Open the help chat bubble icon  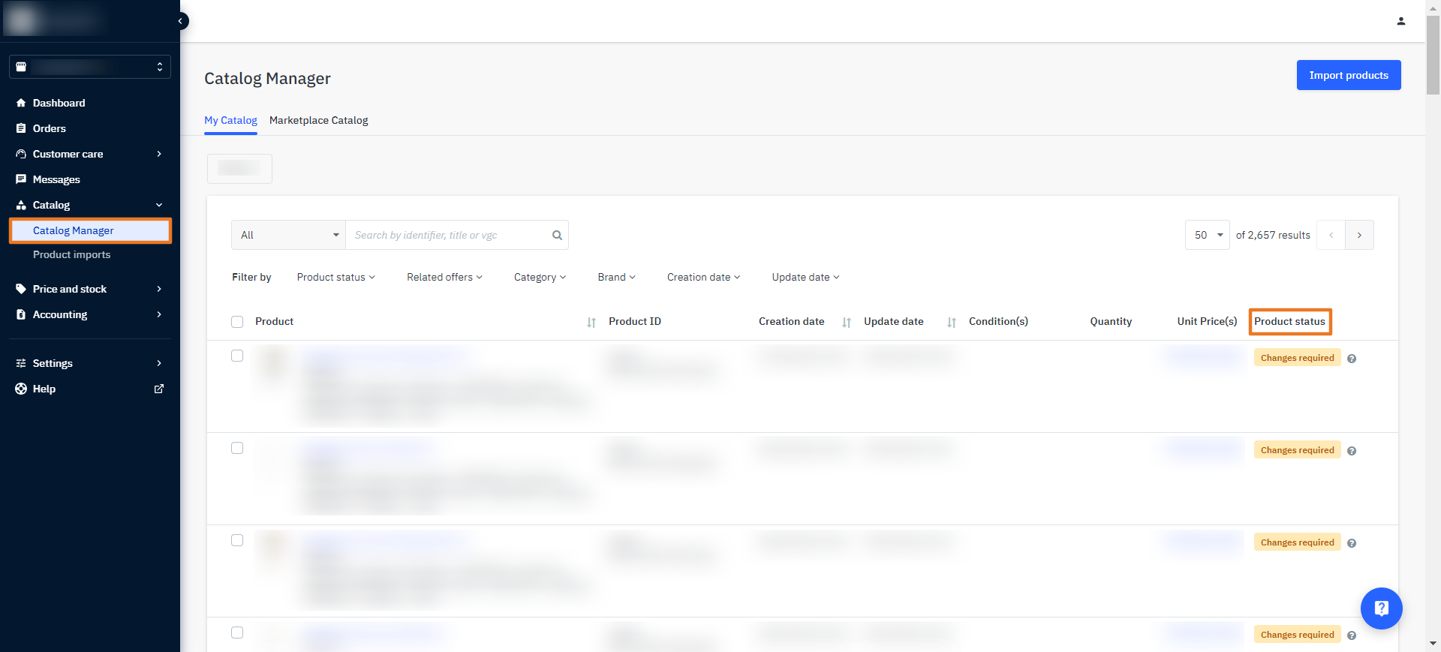point(1381,608)
